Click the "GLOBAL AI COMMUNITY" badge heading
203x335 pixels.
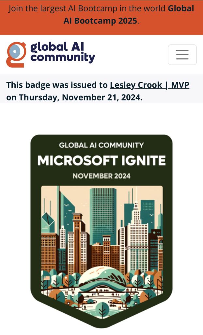(101, 145)
